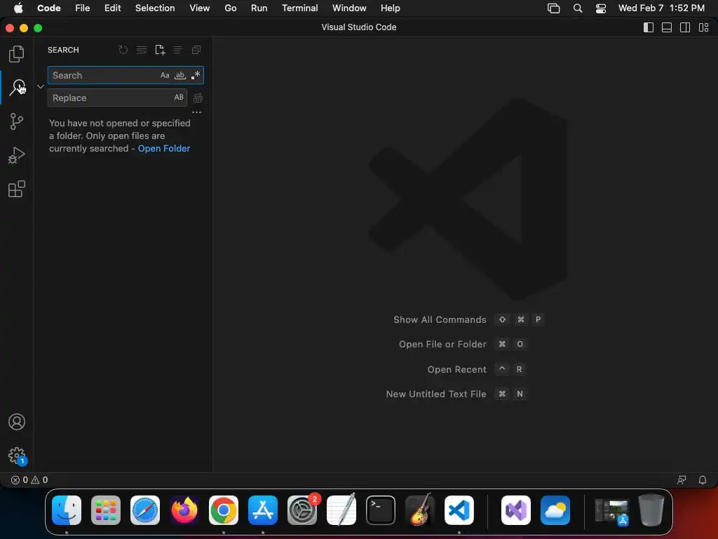Open a New Search Editor
This screenshot has height=539, width=718.
click(160, 50)
